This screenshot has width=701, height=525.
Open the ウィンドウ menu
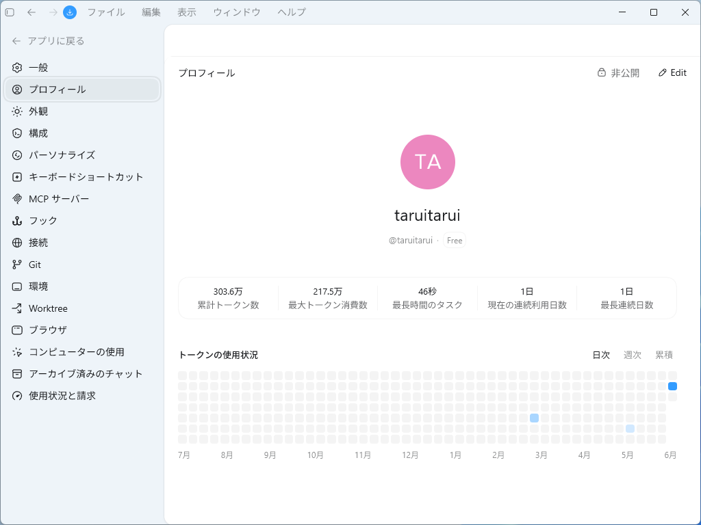coord(236,12)
